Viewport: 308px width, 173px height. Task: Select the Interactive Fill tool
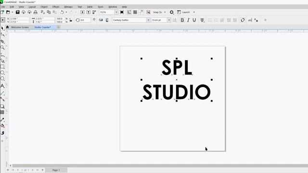click(2, 126)
